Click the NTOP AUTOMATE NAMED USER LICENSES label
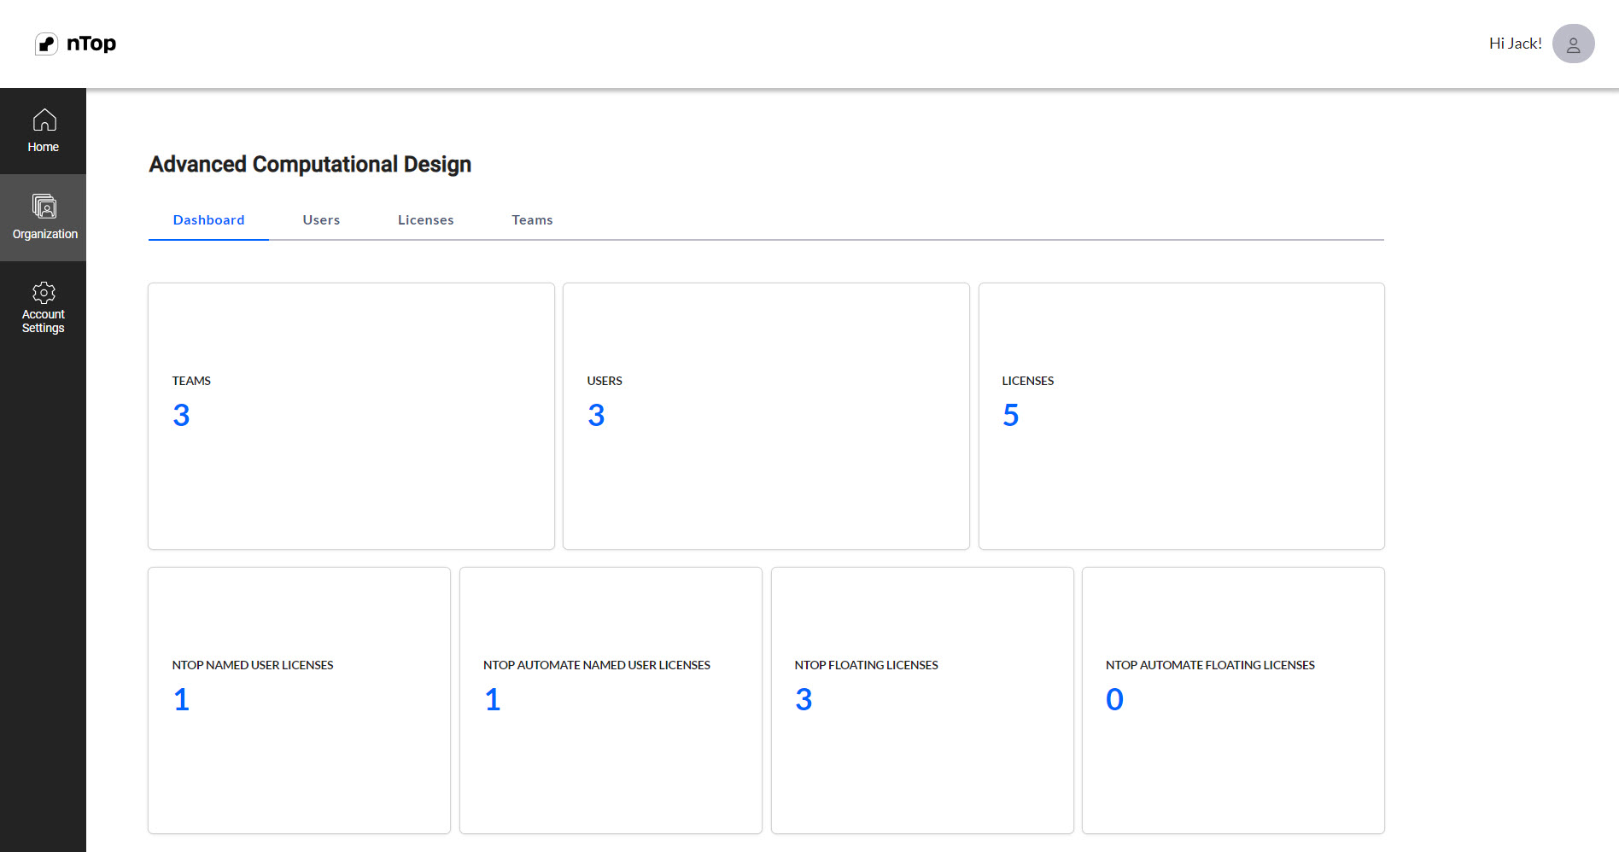The width and height of the screenshot is (1619, 852). click(x=597, y=665)
